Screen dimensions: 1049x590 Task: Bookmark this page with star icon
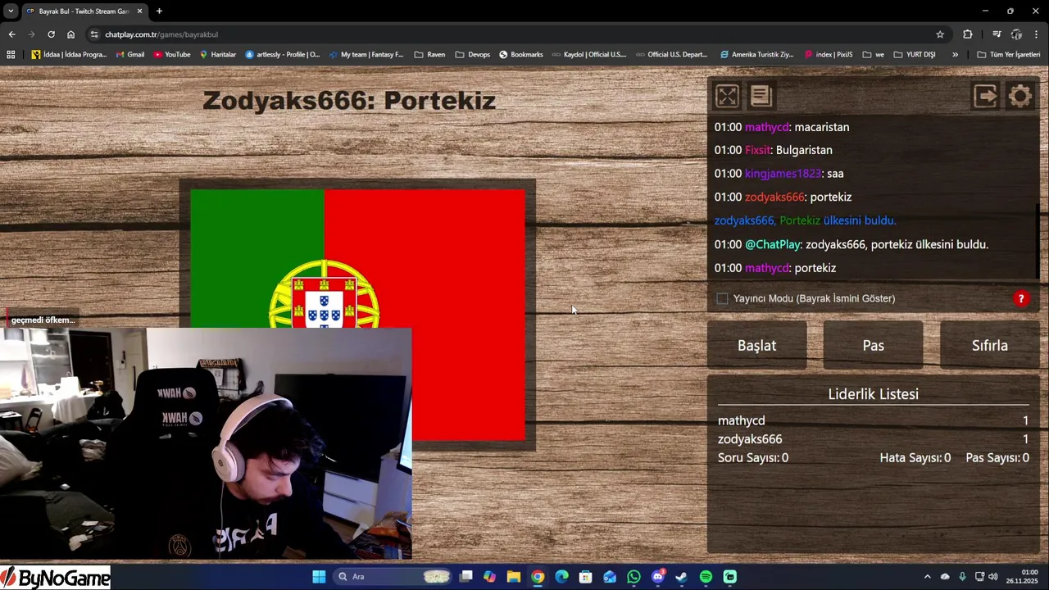[940, 34]
